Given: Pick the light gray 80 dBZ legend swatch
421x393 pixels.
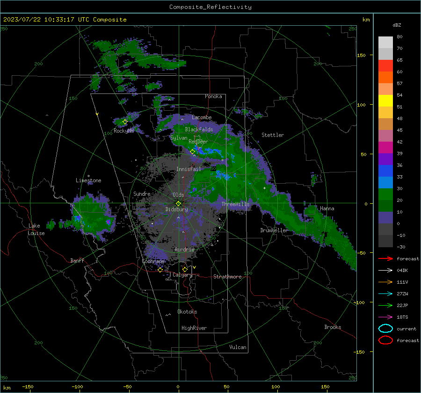Looking at the screenshot, I should (385, 42).
